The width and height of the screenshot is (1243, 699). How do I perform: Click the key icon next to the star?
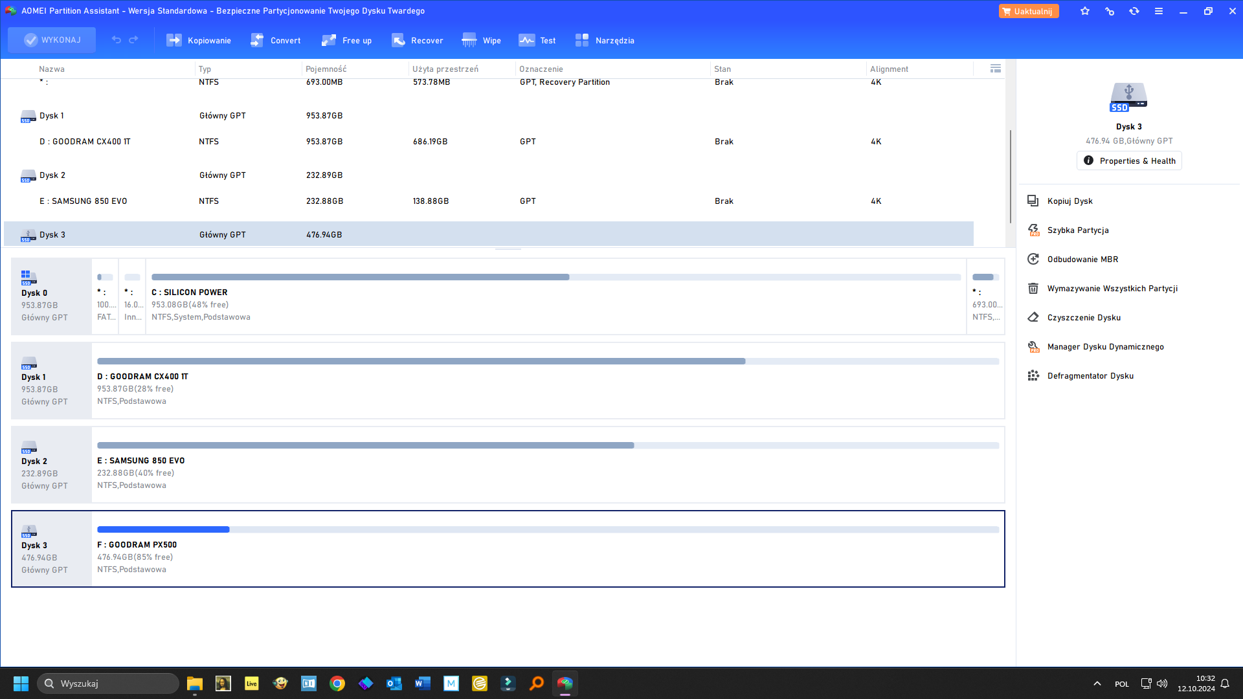(1110, 11)
